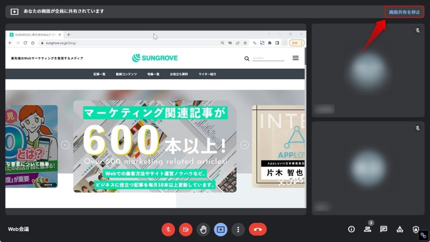Click the cartoon woman MOVIE slide
Screen dimensions: 430x242
point(31,146)
